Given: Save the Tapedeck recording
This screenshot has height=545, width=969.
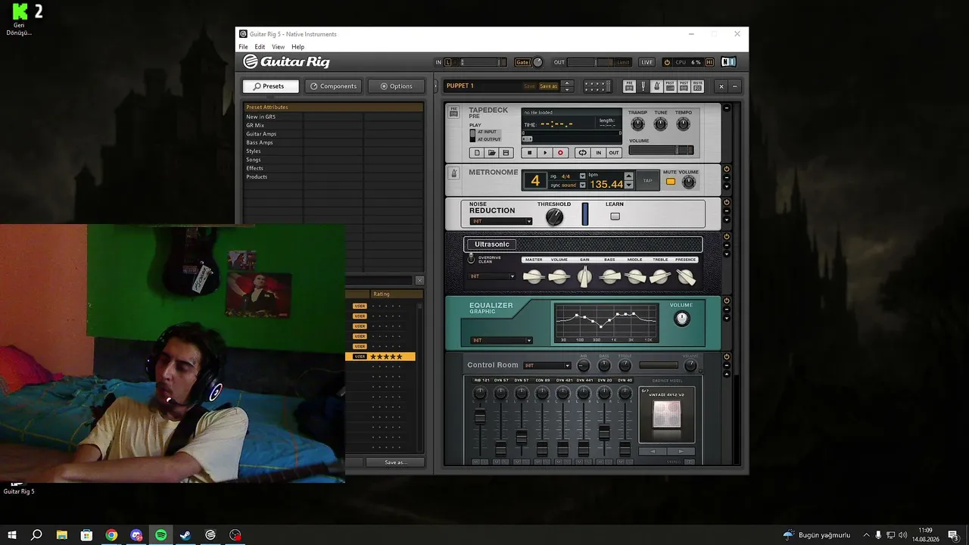Looking at the screenshot, I should (x=506, y=153).
